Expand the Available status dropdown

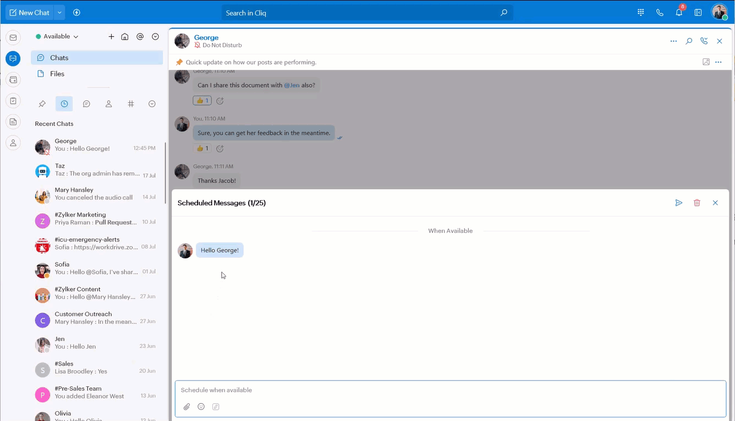pyautogui.click(x=57, y=36)
